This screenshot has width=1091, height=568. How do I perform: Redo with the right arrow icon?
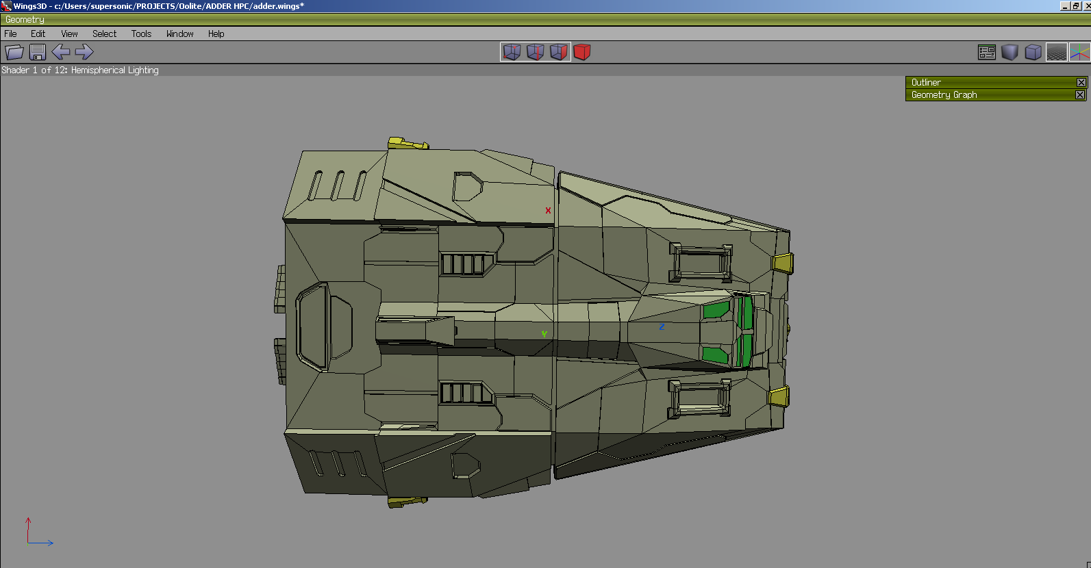point(84,52)
